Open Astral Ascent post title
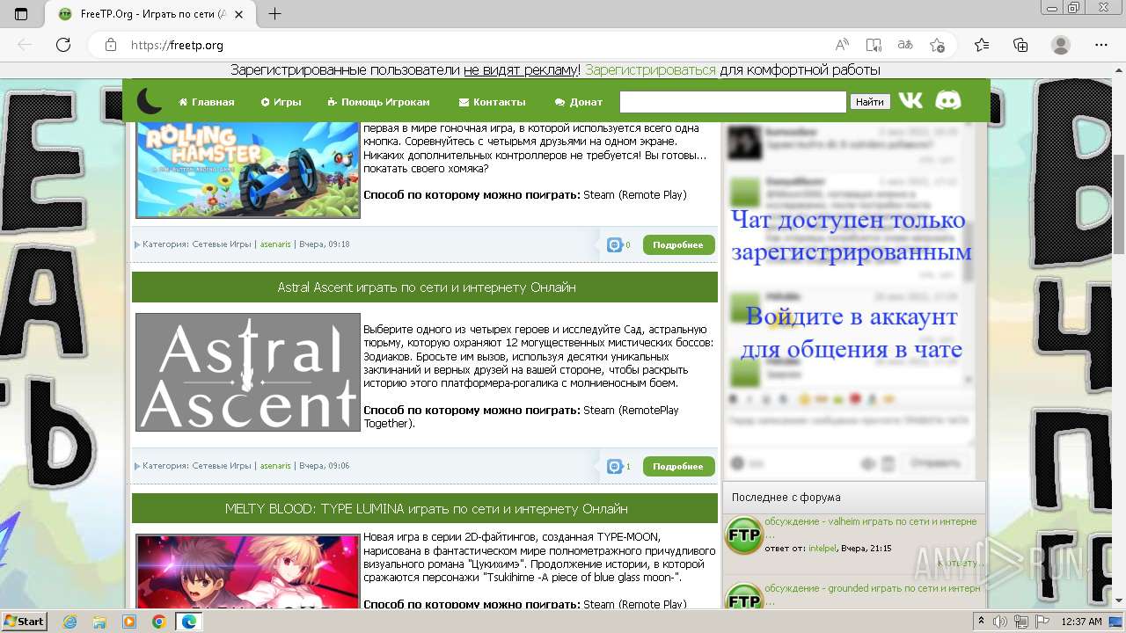The height and width of the screenshot is (633, 1126). 427,287
